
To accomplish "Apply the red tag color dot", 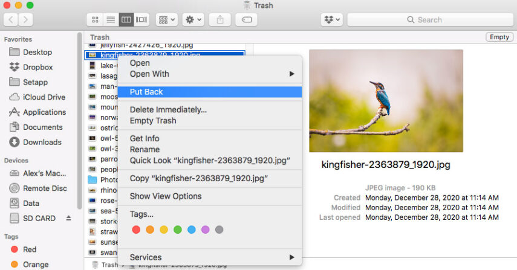I will point(136,230).
